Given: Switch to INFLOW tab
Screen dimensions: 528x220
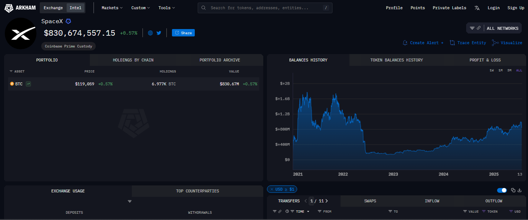Looking at the screenshot, I should pos(432,201).
